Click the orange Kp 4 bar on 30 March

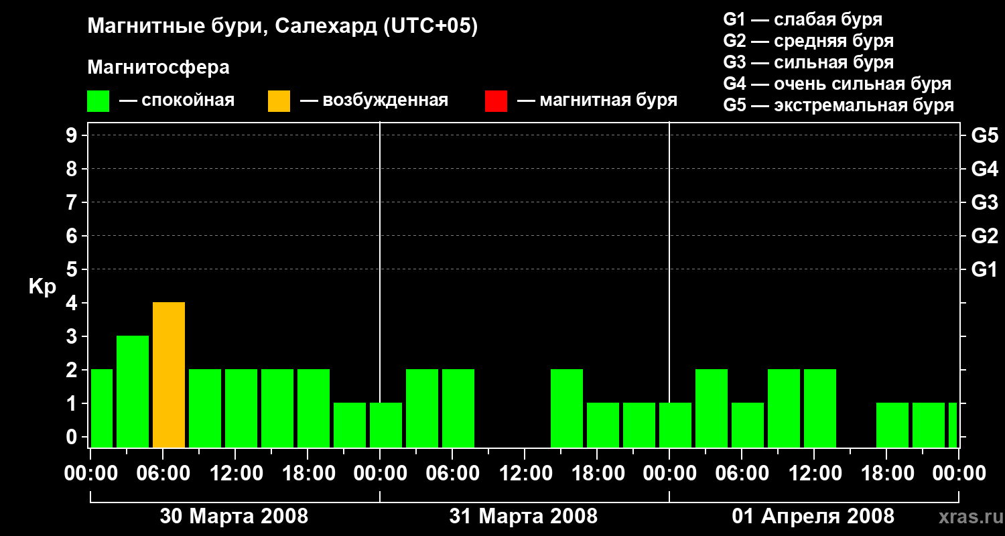click(x=169, y=375)
